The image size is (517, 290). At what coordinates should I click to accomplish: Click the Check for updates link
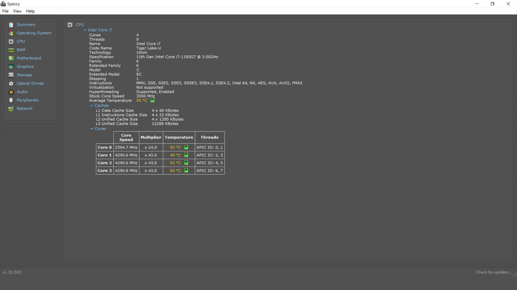(493, 272)
